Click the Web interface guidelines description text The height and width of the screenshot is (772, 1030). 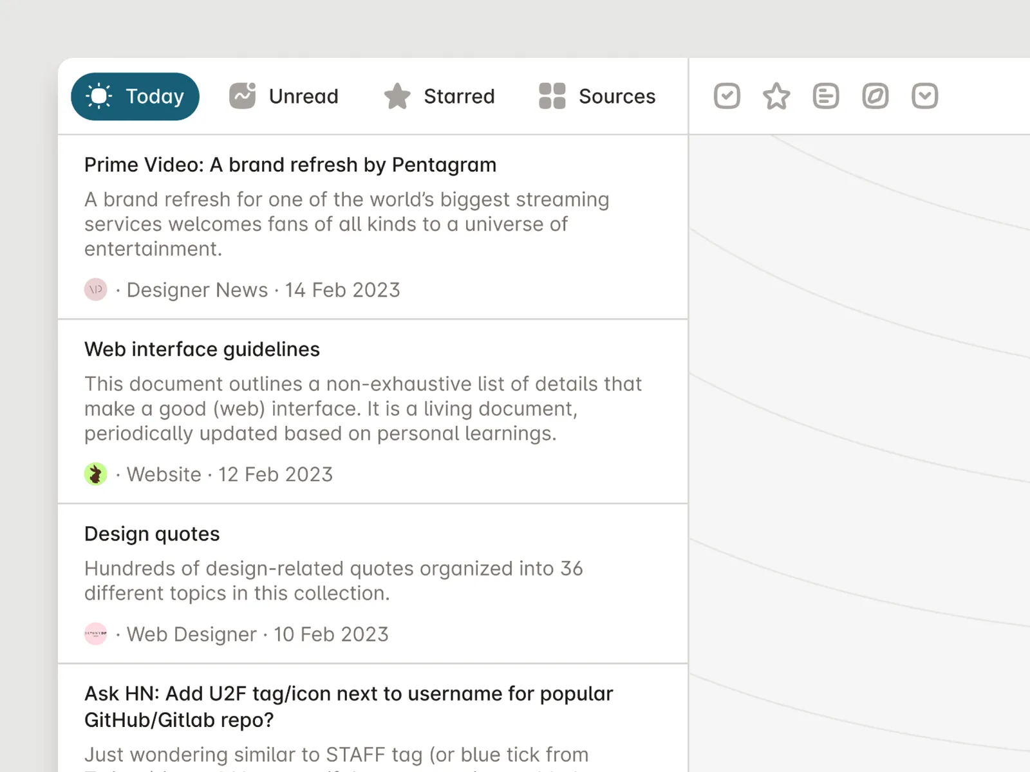[x=363, y=409]
